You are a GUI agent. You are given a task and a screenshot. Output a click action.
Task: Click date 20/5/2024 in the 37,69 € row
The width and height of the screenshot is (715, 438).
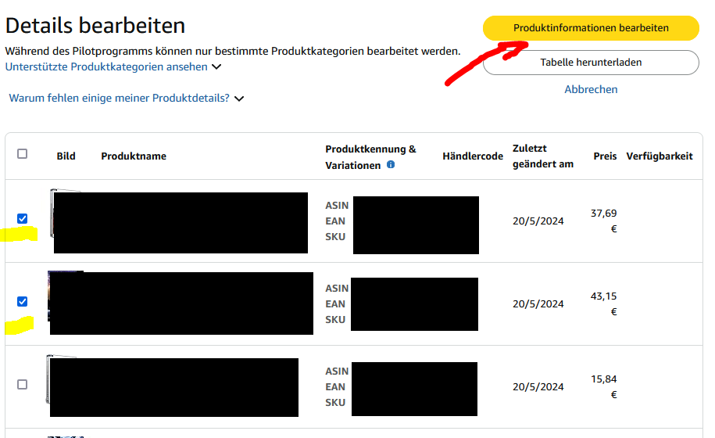coord(538,221)
